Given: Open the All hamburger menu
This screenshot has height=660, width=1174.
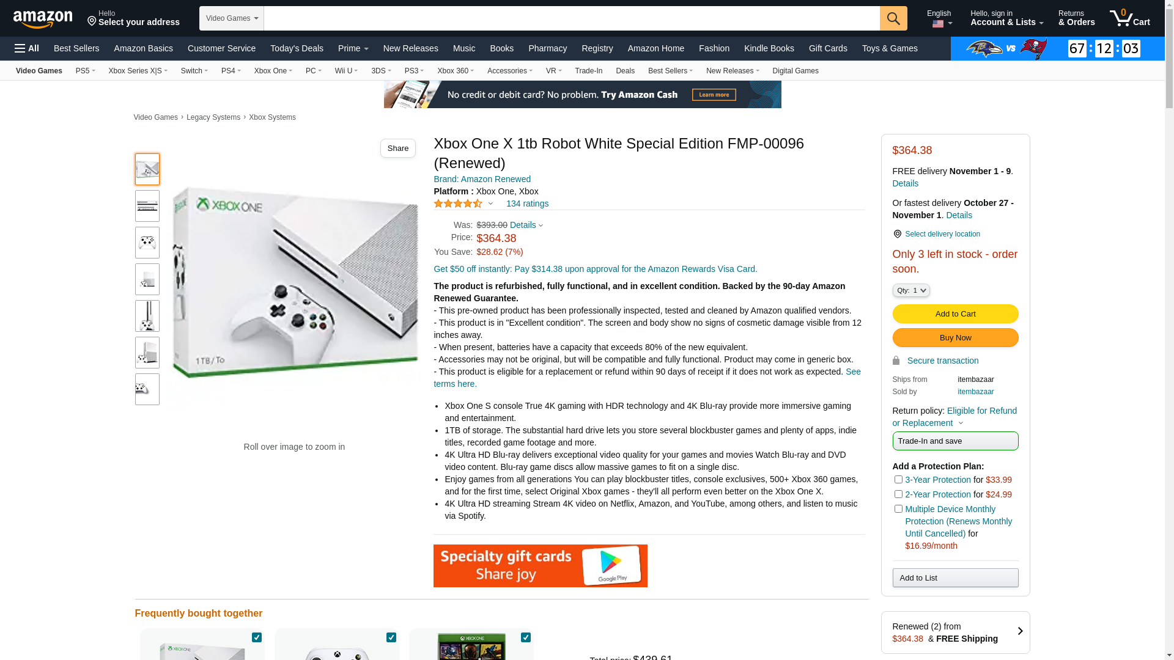Looking at the screenshot, I should click(27, 48).
